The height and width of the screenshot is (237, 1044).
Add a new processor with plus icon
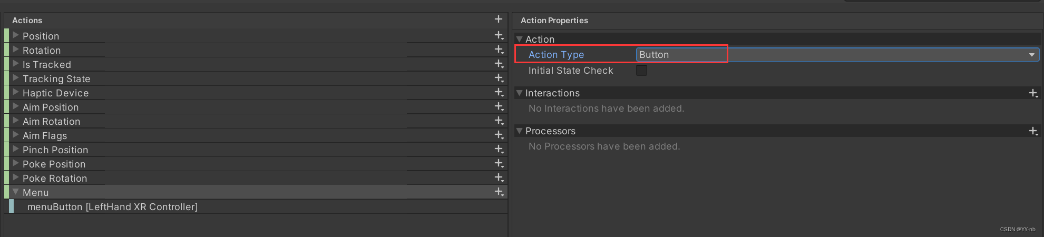[x=1033, y=131]
